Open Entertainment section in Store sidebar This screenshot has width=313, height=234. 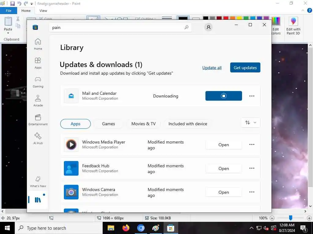point(38,120)
